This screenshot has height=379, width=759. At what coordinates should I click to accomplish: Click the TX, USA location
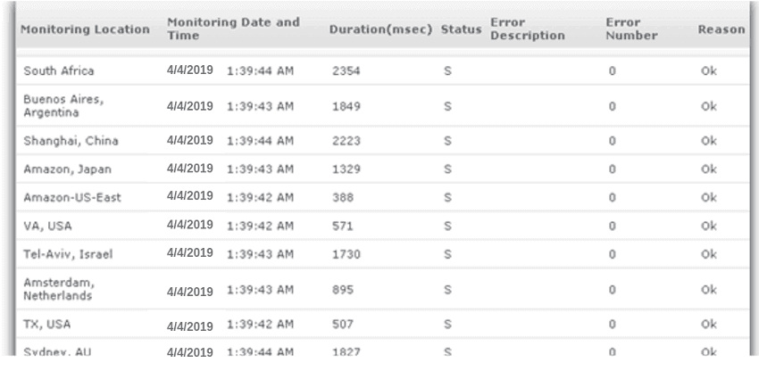pyautogui.click(x=47, y=325)
